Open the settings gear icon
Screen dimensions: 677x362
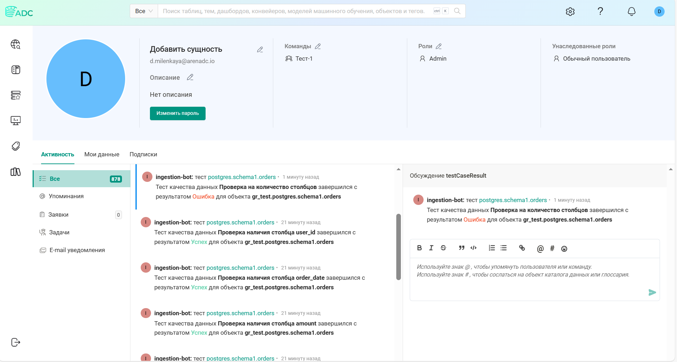[570, 11]
